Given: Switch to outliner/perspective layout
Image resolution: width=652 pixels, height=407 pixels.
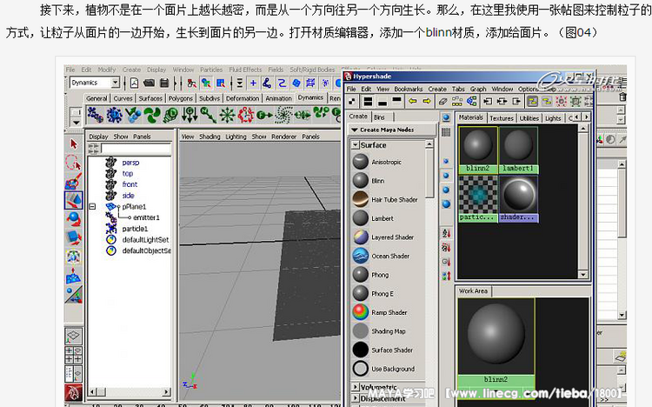Looking at the screenshot, I should (x=74, y=373).
